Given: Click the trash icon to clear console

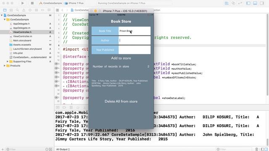Looking at the screenshot, I should 257,149.
